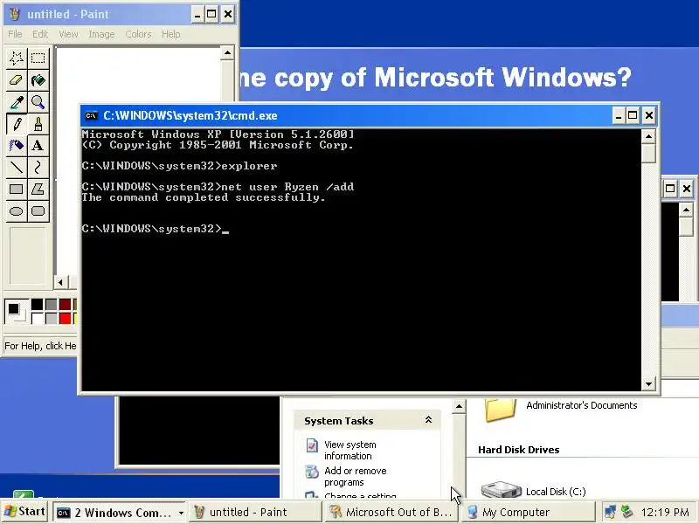Select the Rectangle shape tool in Paint
Viewport: 699px width, 524px height.
click(17, 189)
